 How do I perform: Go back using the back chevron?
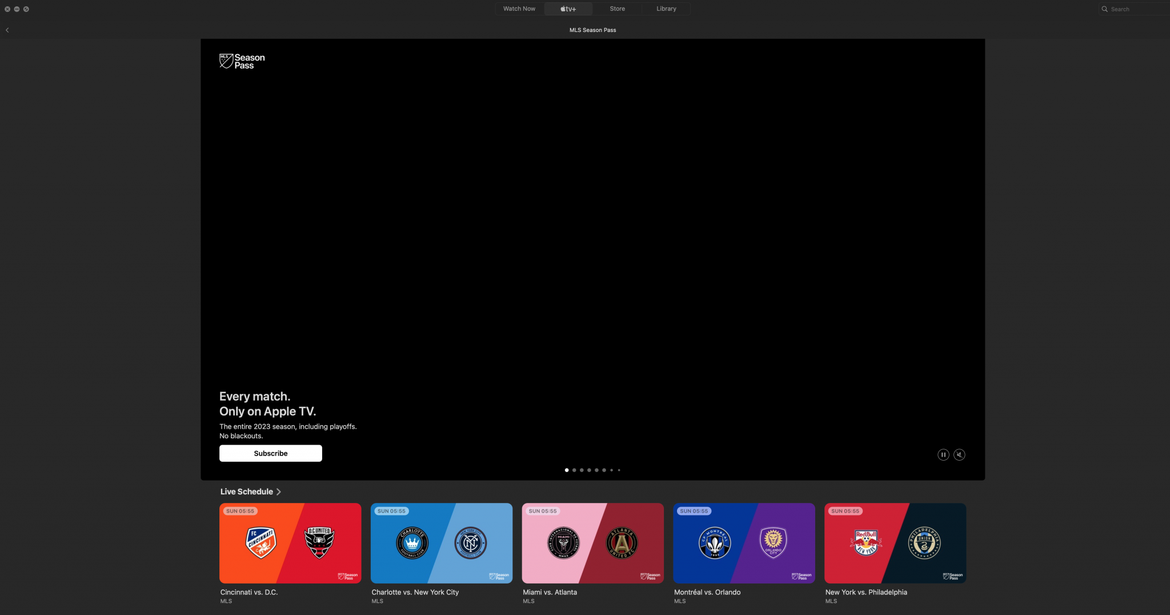[7, 30]
